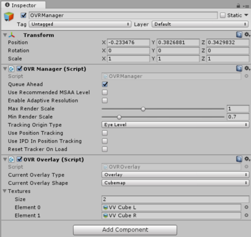Open Transform component gear settings
This screenshot has height=237, width=251.
[x=247, y=35]
